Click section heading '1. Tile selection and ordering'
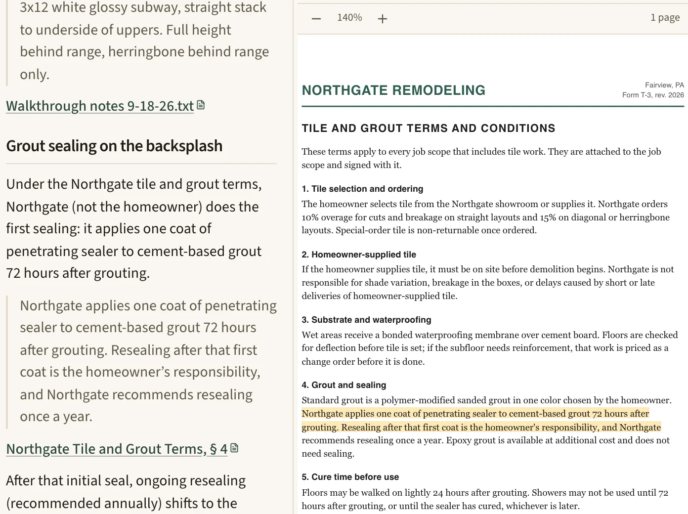Viewport: 688px width, 514px height. (x=362, y=189)
